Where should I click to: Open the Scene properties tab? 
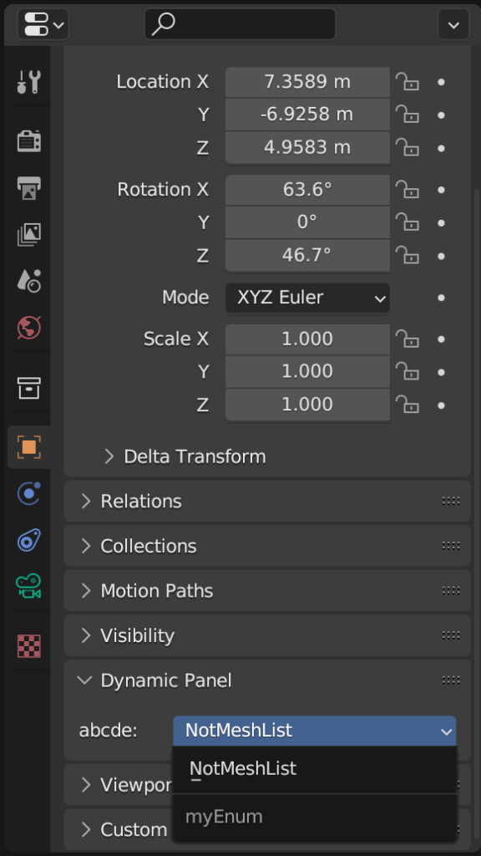pyautogui.click(x=28, y=282)
